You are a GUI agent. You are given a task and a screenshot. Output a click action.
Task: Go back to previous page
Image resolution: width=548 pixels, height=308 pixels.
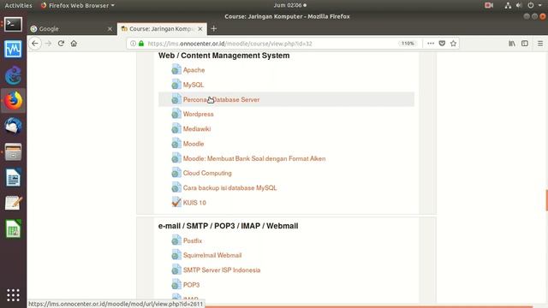35,44
